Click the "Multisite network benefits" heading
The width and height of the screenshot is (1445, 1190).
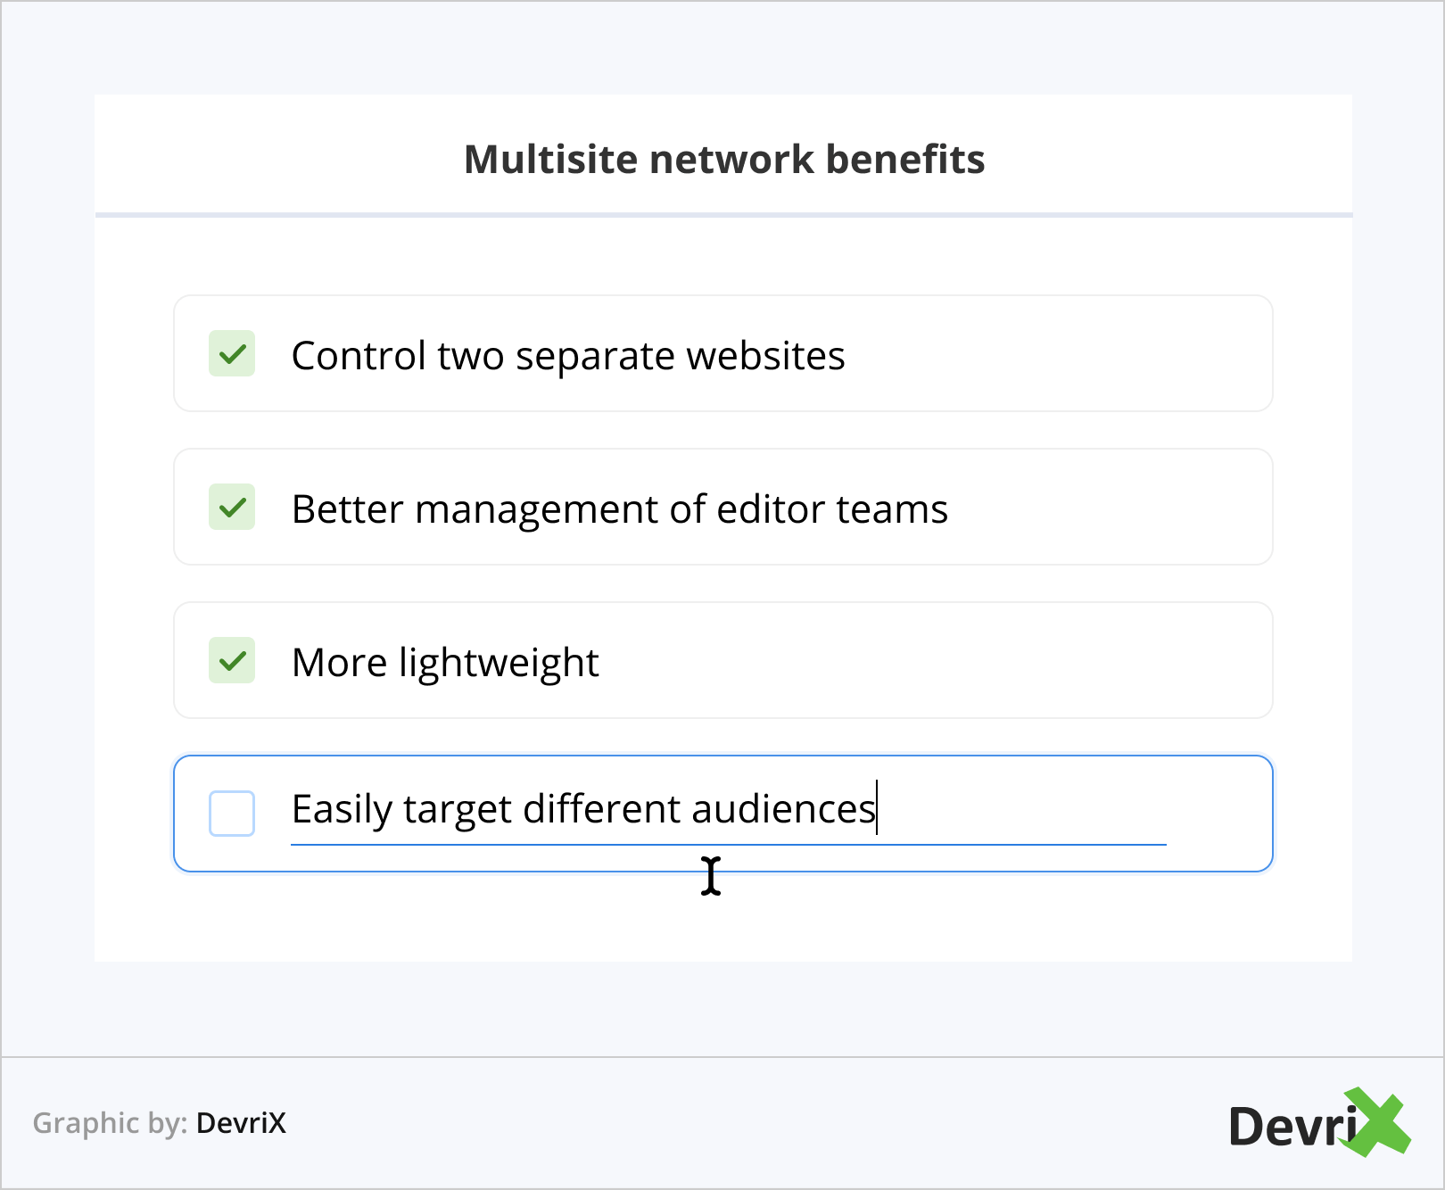[724, 160]
